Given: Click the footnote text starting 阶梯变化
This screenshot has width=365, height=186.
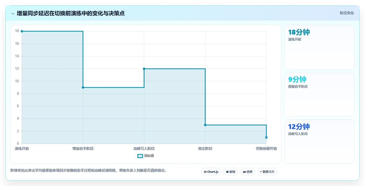Looking at the screenshot, I should (x=88, y=170).
